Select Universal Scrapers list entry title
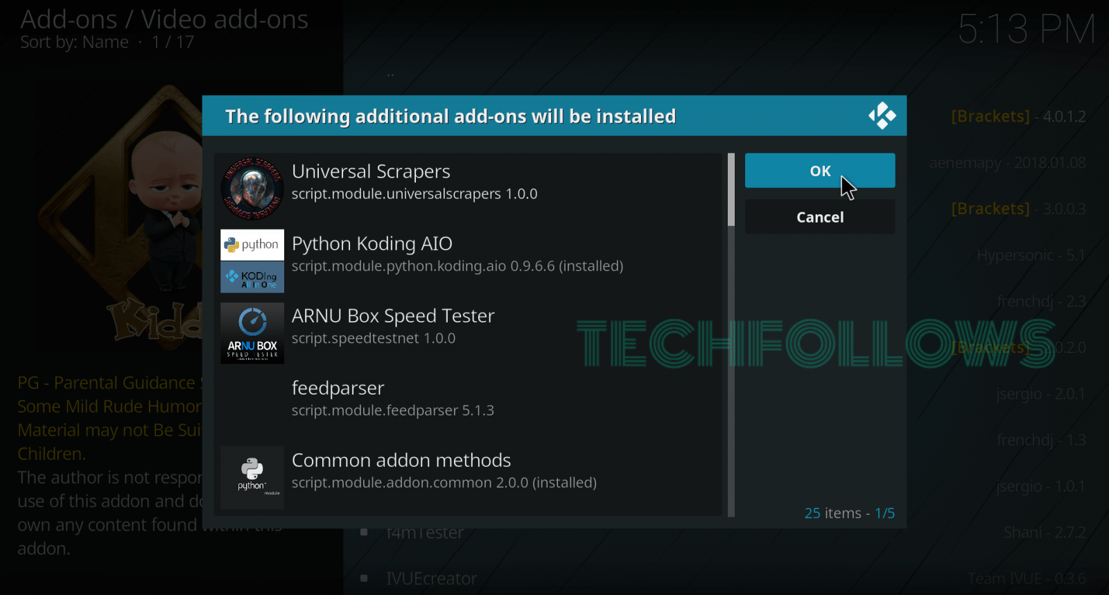1109x595 pixels. pos(371,171)
